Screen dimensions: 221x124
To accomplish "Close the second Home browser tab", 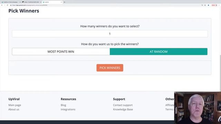I will click(41, 2).
